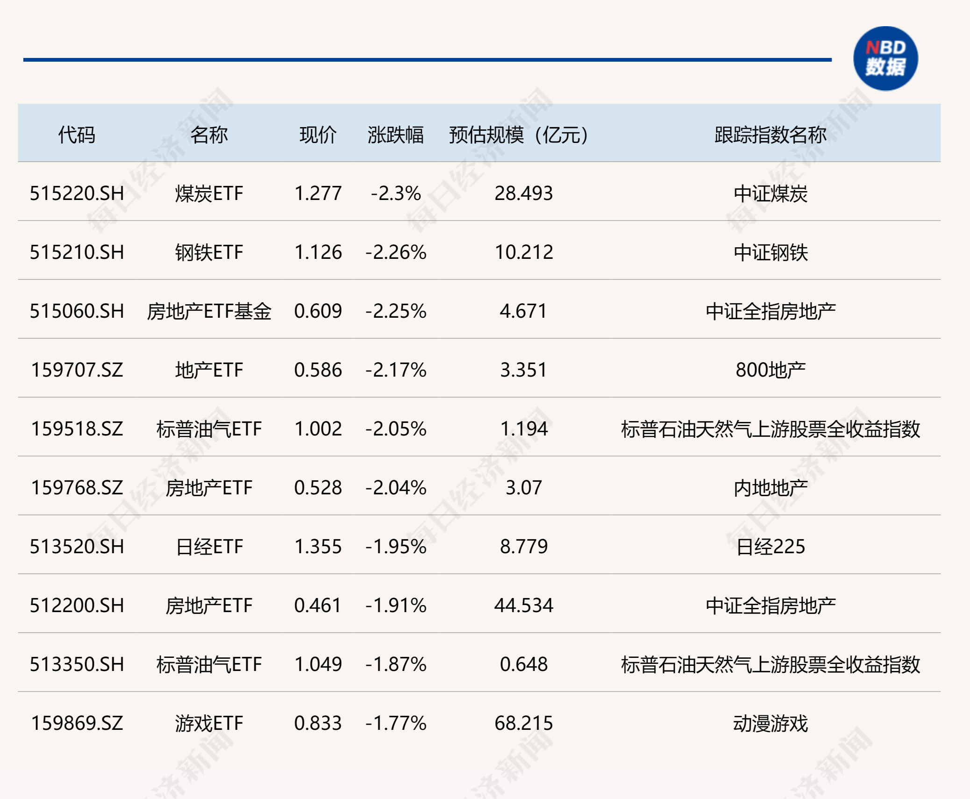The width and height of the screenshot is (970, 799).
Task: Click the 涨跌幅 column header
Action: tap(396, 135)
